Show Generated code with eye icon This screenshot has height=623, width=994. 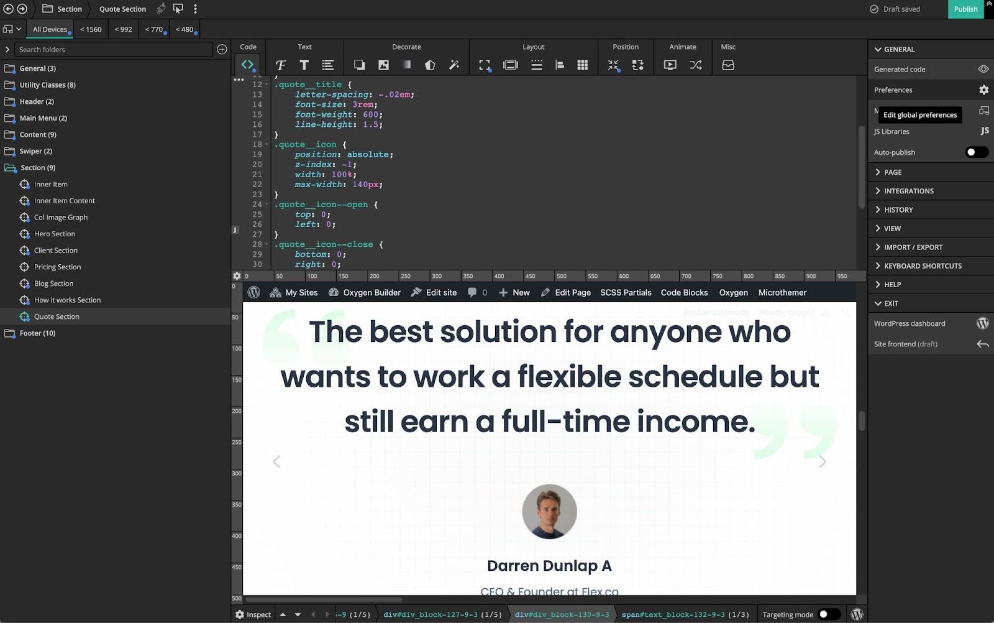point(983,69)
